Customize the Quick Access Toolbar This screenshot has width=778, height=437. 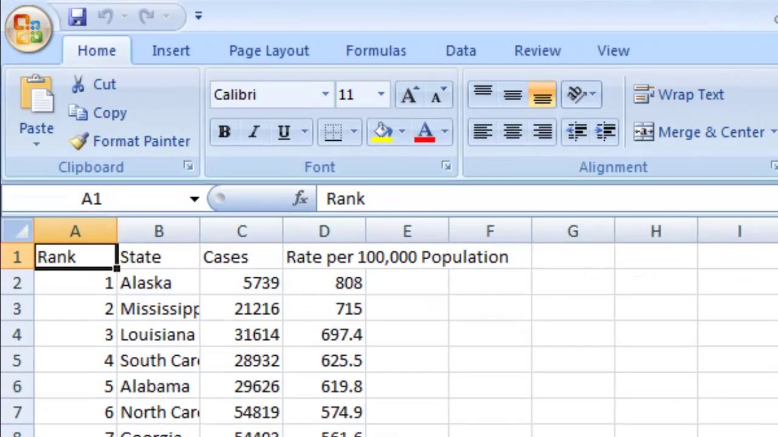point(198,16)
